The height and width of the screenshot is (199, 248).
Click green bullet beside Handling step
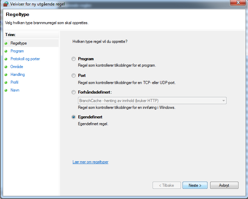pyautogui.click(x=6, y=74)
